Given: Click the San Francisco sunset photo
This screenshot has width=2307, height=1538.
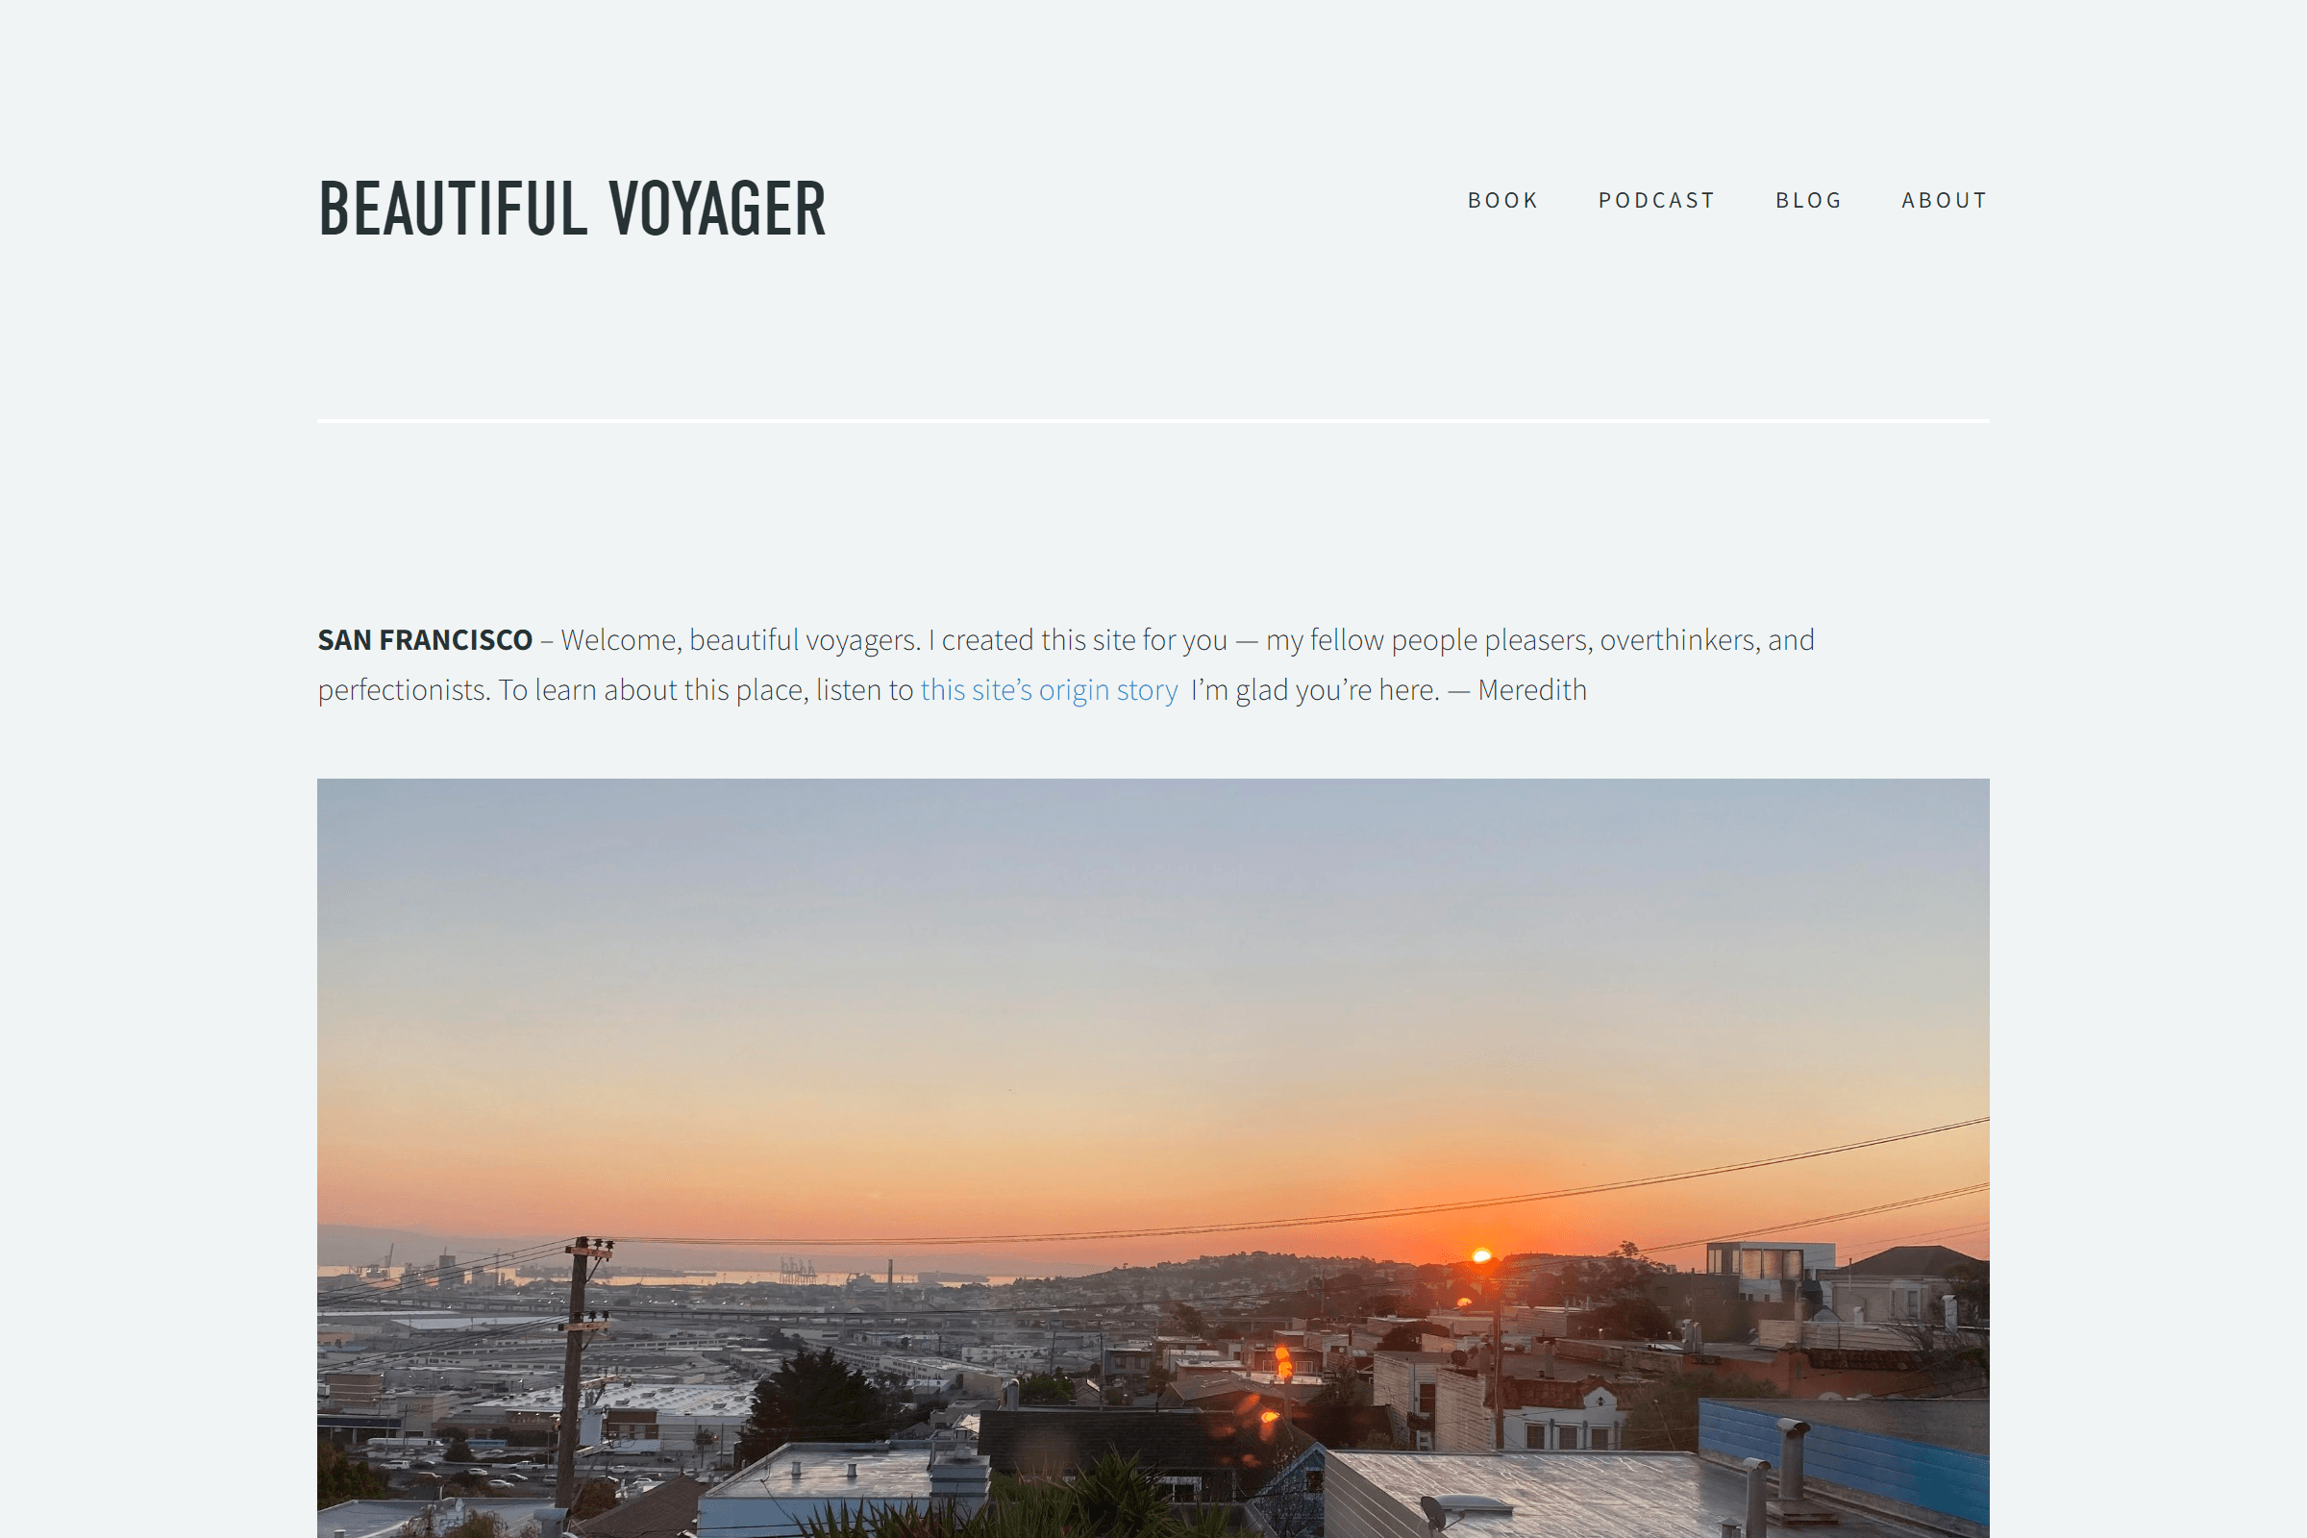Looking at the screenshot, I should (1153, 1158).
